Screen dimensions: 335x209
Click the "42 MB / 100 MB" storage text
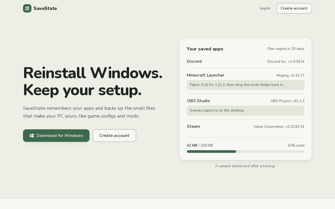(200, 146)
